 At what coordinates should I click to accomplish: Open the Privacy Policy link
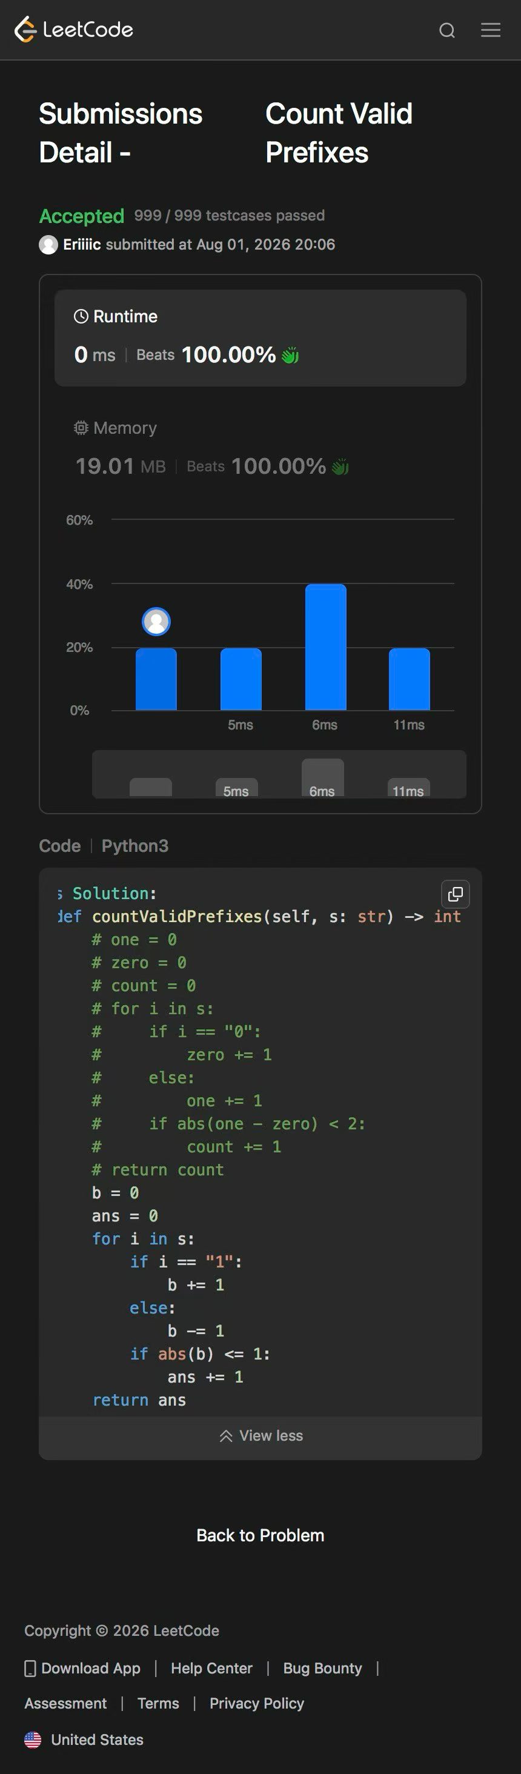pyautogui.click(x=257, y=1703)
